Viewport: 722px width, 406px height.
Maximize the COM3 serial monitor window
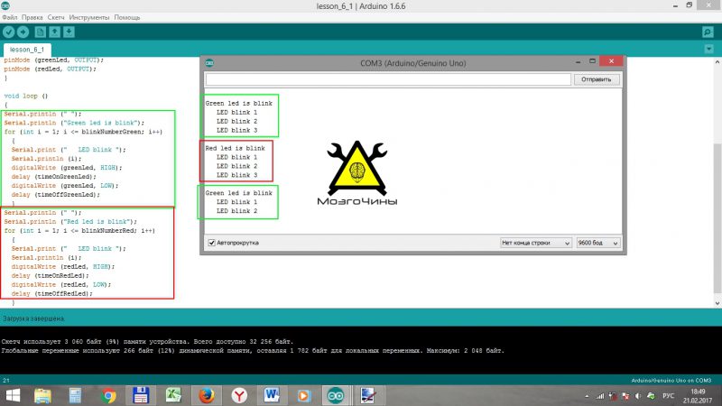pyautogui.click(x=593, y=61)
